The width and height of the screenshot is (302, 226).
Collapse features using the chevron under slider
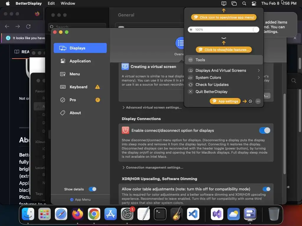[224, 38]
